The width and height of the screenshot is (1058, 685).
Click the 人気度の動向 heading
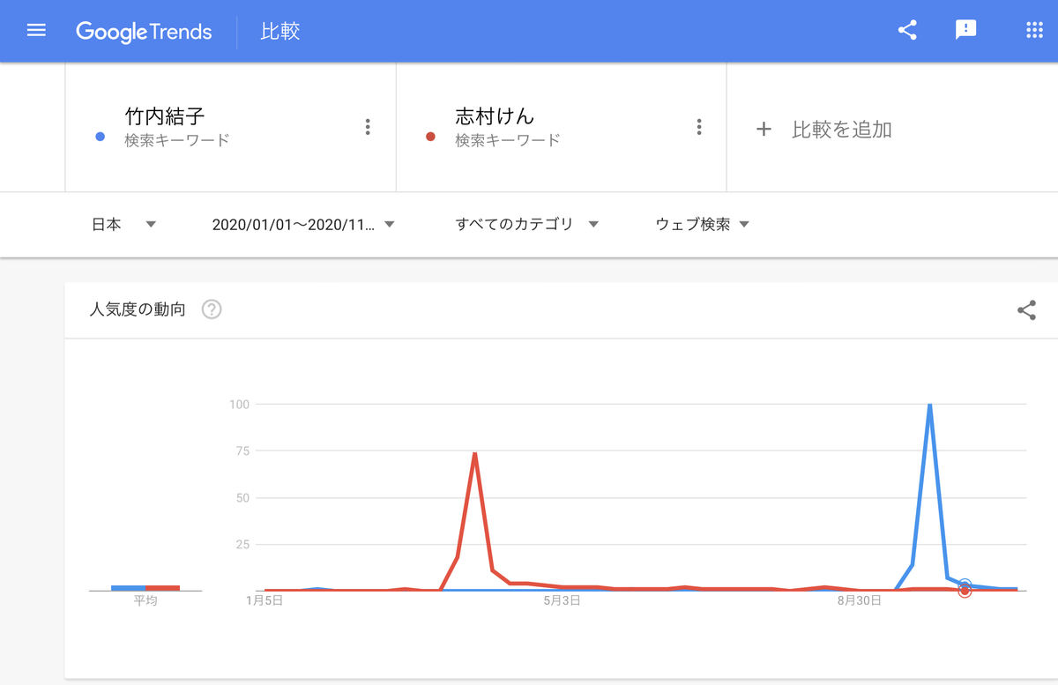coord(138,309)
